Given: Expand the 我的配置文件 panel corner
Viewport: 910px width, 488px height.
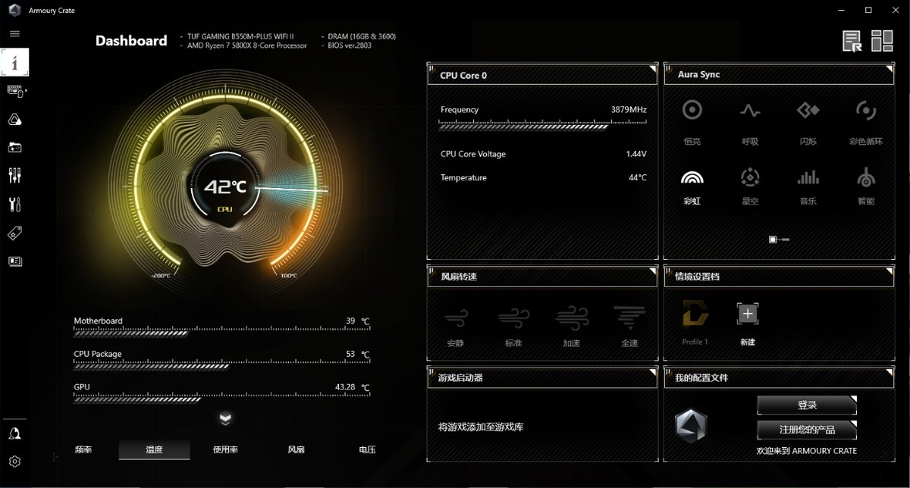Looking at the screenshot, I should point(889,372).
